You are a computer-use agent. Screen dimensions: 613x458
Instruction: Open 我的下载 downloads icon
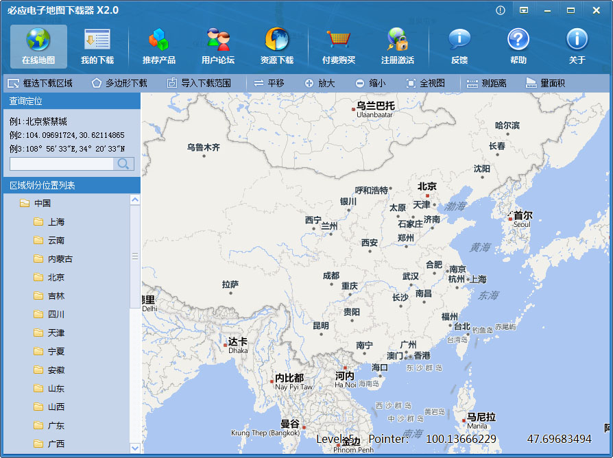coord(97,46)
